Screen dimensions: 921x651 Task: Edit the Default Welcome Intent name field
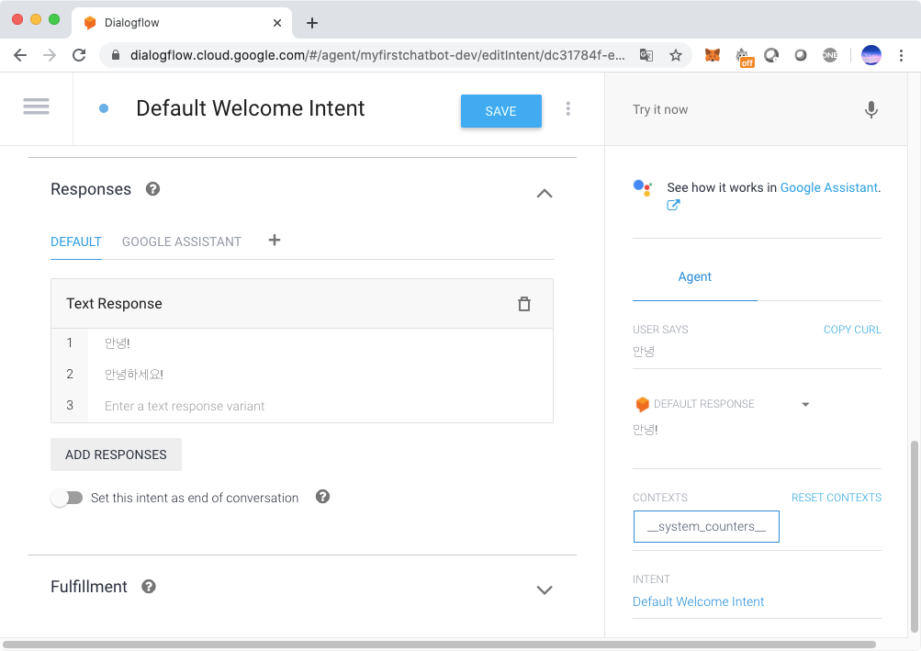[x=250, y=108]
